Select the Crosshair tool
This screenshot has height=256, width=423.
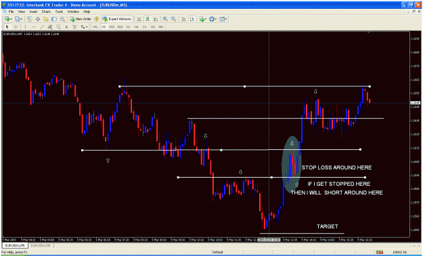16,27
